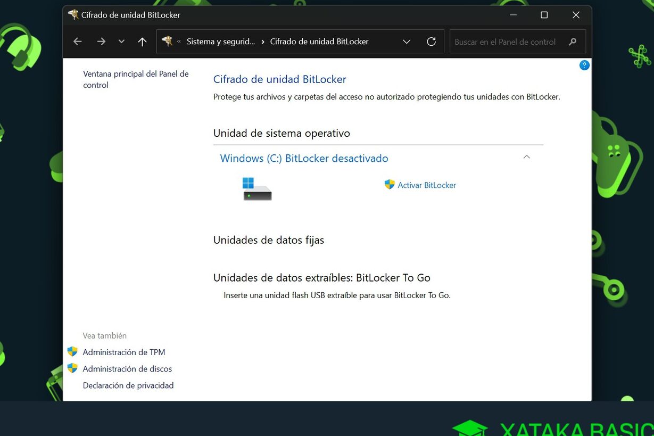Open Declaración de privacidad
Image resolution: width=654 pixels, height=436 pixels.
click(128, 385)
